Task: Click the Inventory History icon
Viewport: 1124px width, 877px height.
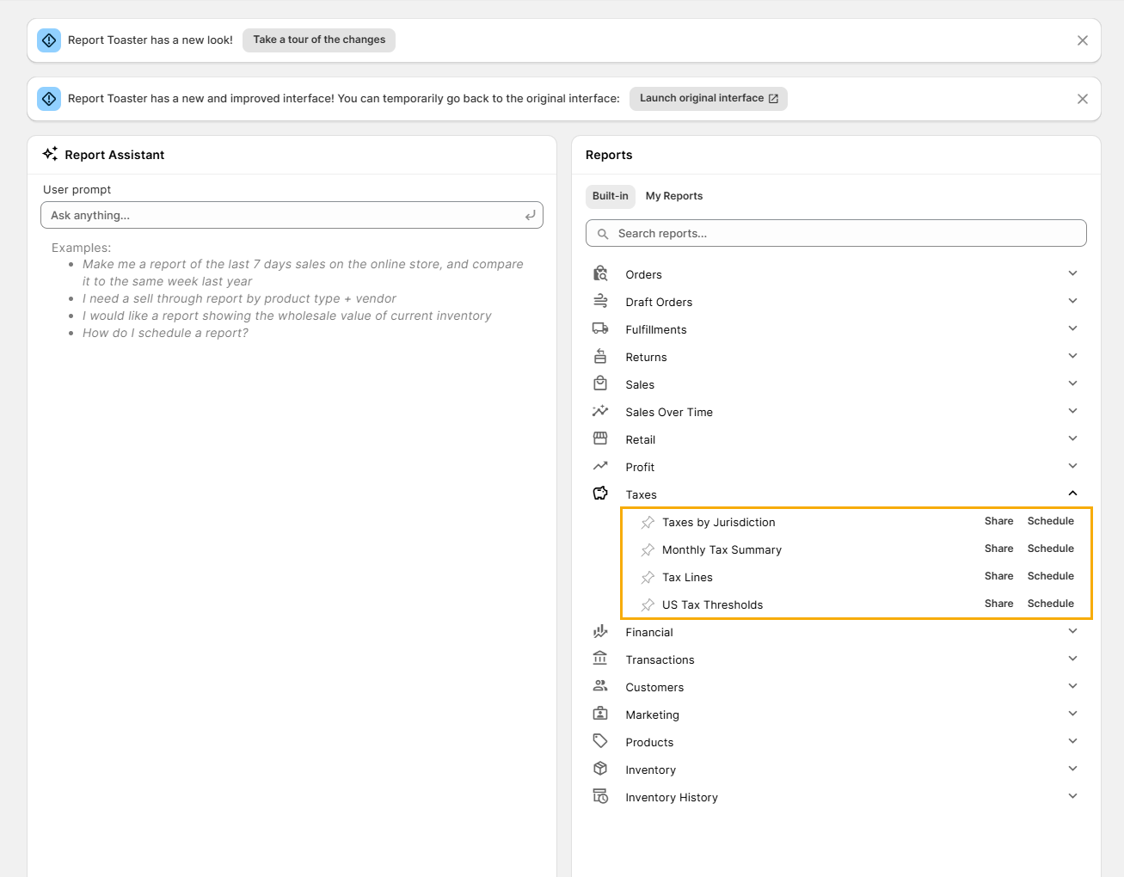Action: tap(600, 796)
